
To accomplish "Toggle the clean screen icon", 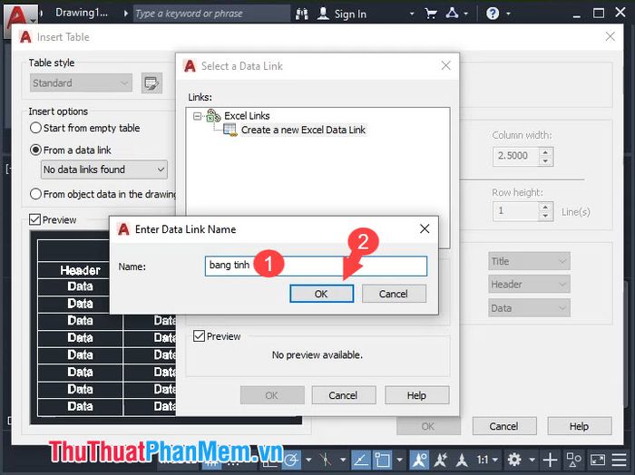I will pos(598,460).
